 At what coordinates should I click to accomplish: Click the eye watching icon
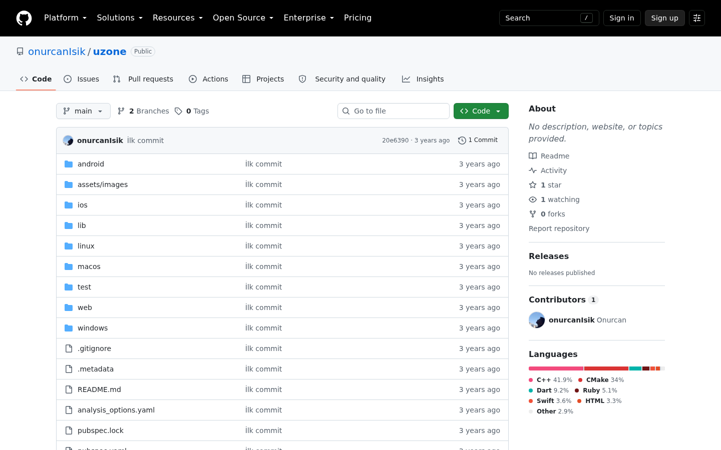point(533,199)
